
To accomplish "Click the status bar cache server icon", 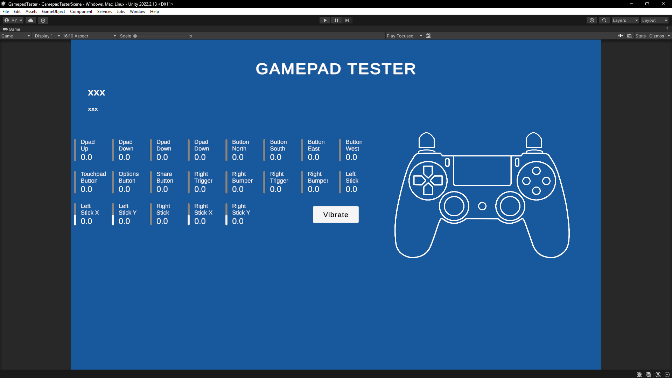I will (649, 374).
